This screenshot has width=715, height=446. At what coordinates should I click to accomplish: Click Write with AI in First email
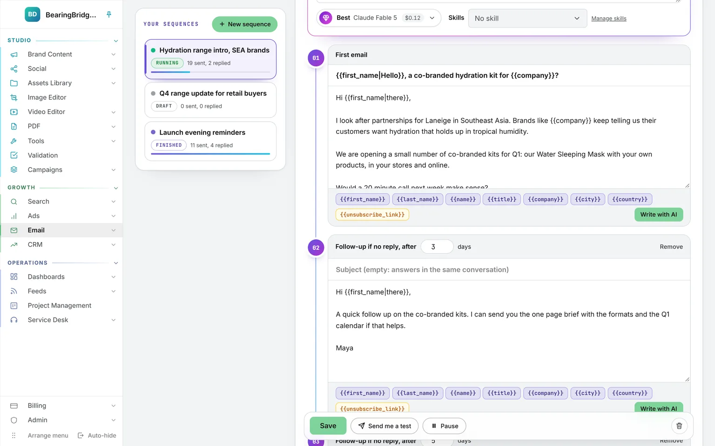point(659,214)
